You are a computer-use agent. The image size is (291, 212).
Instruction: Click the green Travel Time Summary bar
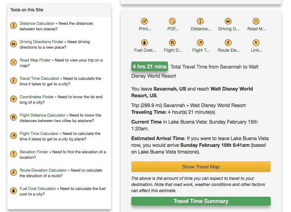point(201,201)
